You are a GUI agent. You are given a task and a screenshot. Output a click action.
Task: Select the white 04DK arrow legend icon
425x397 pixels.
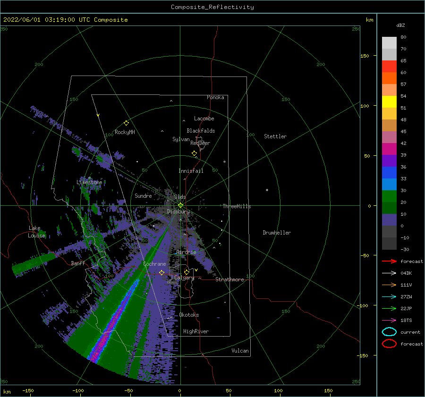coord(389,273)
